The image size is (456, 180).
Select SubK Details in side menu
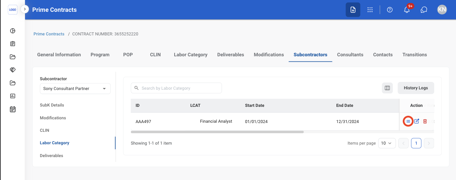(x=52, y=105)
